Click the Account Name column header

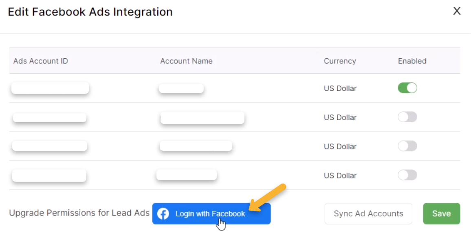click(186, 61)
